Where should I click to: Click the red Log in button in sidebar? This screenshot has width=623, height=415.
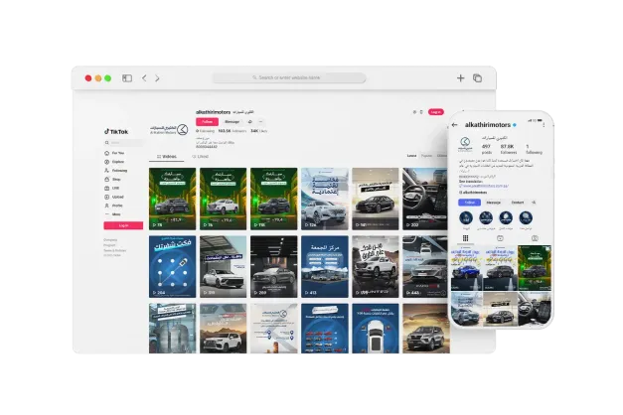pos(123,225)
